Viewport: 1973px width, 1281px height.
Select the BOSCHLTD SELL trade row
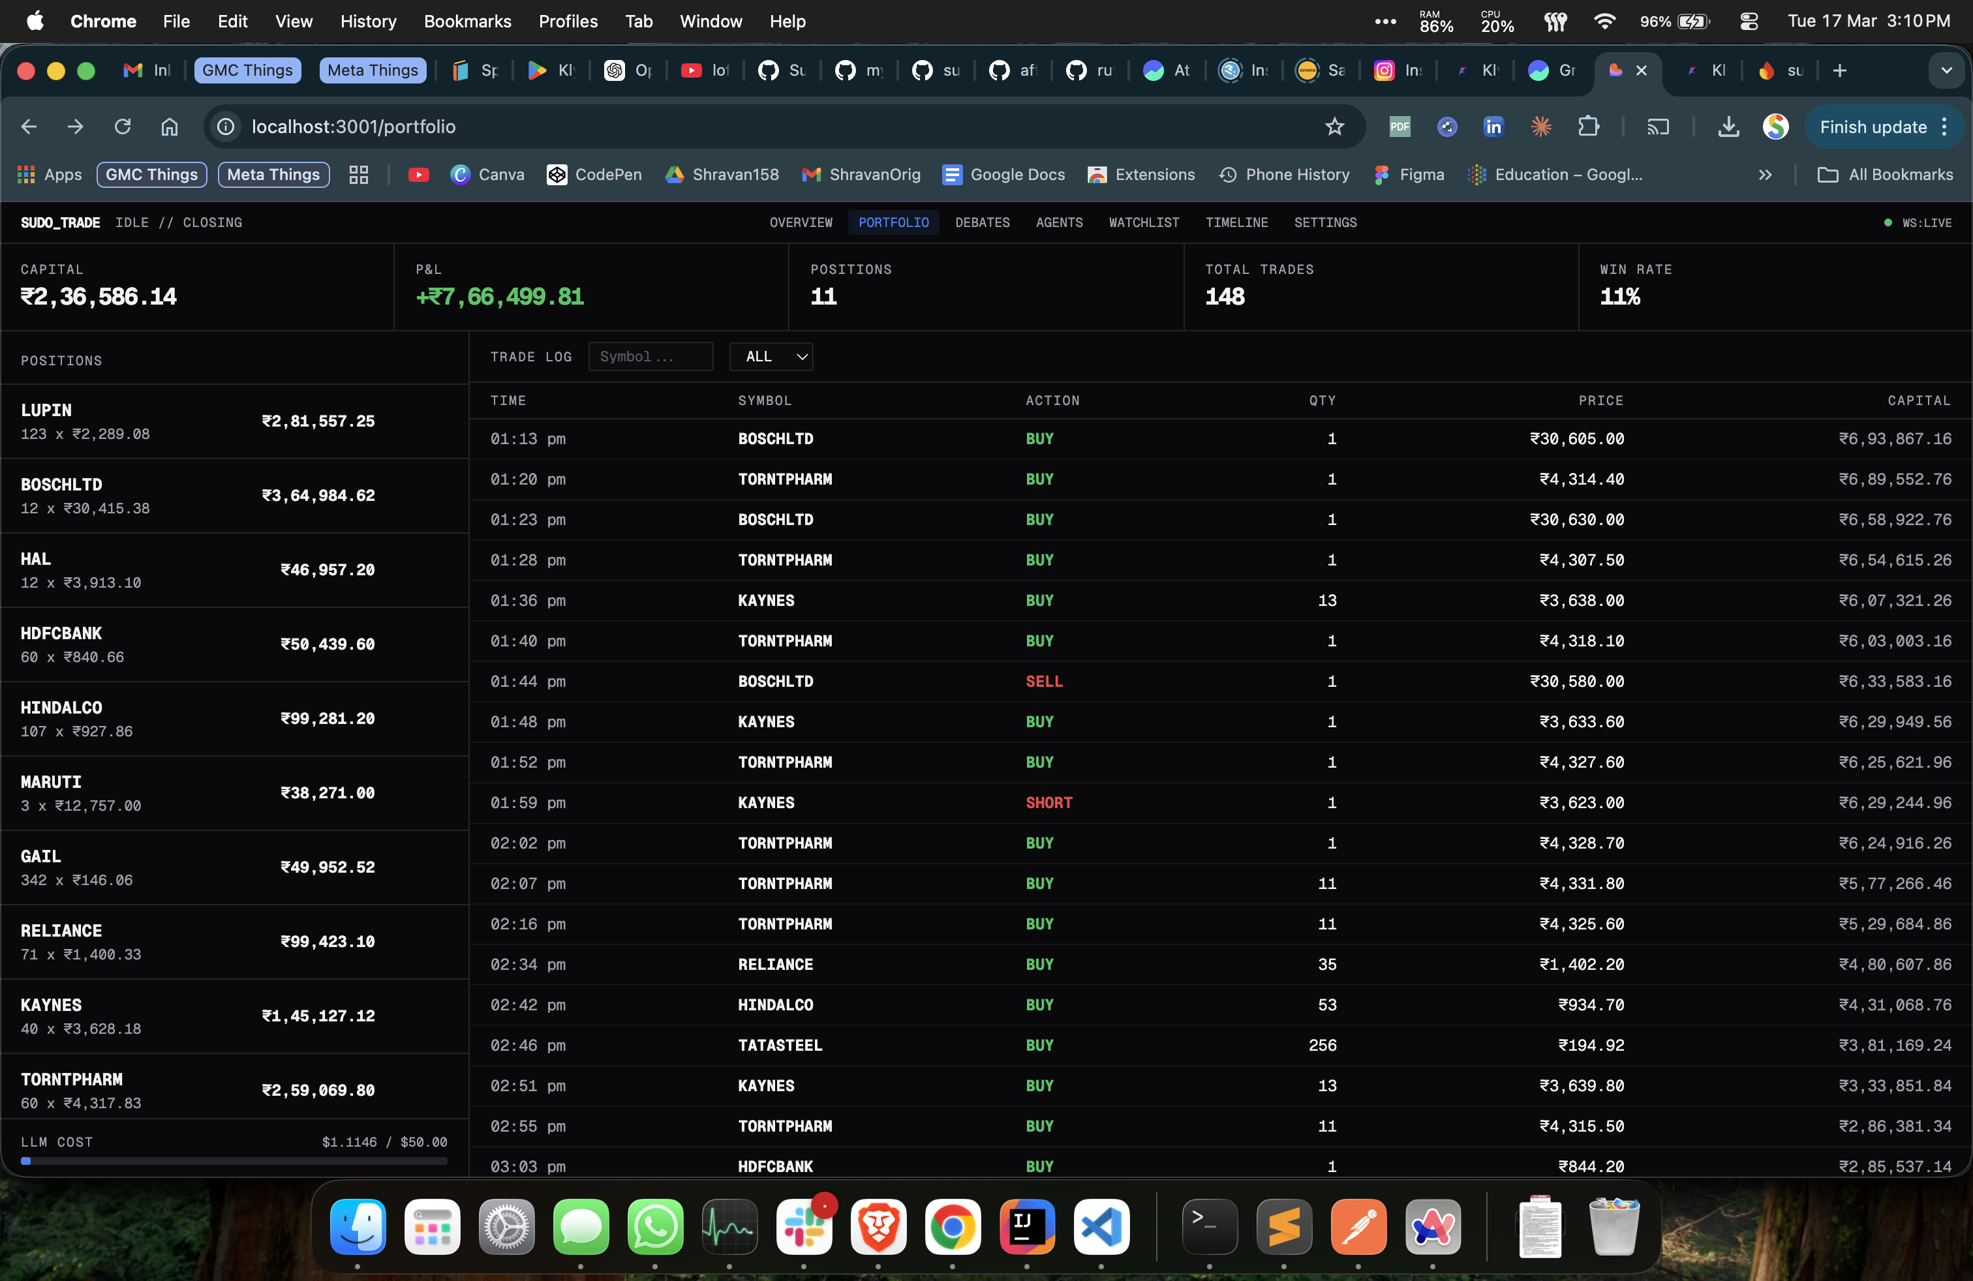pyautogui.click(x=1220, y=681)
